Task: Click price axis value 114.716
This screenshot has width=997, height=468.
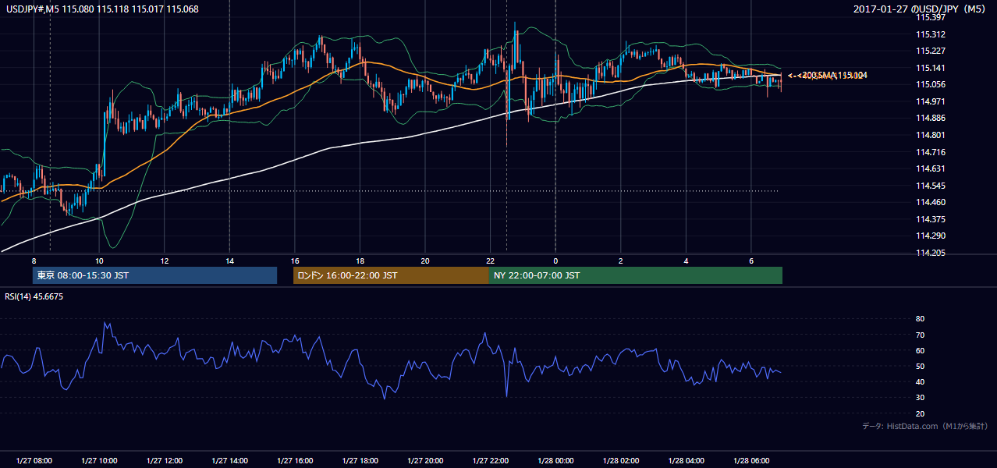Action: tap(931, 152)
